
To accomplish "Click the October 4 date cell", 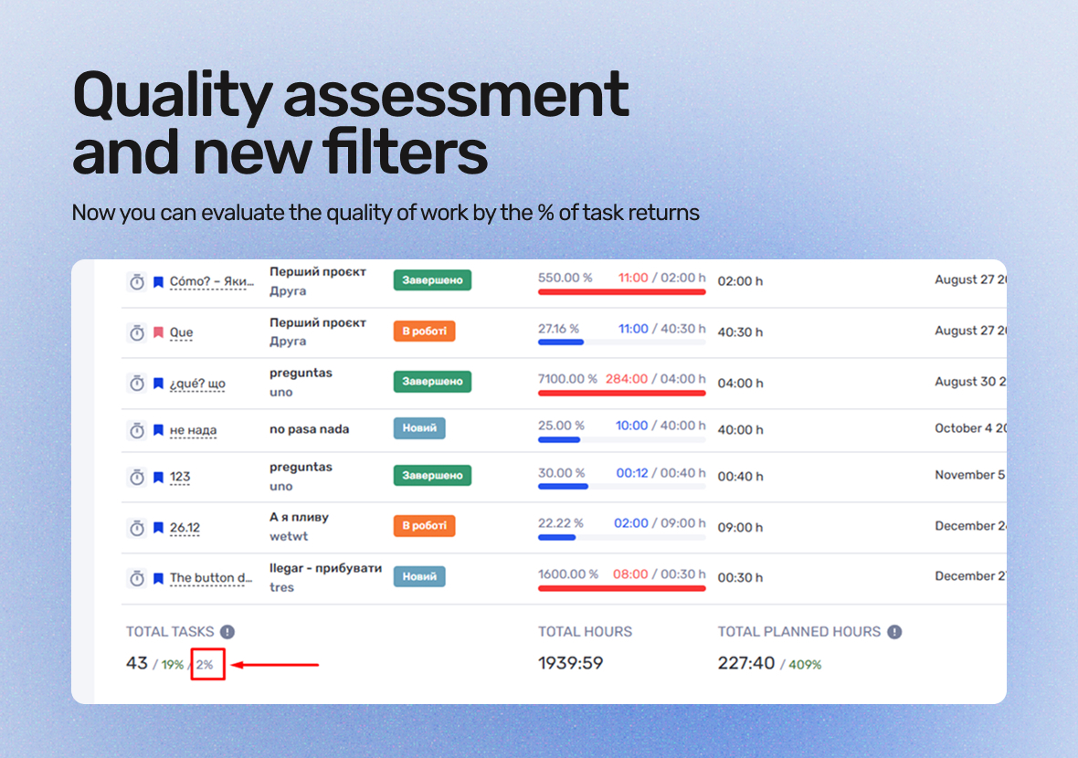I will tap(970, 429).
